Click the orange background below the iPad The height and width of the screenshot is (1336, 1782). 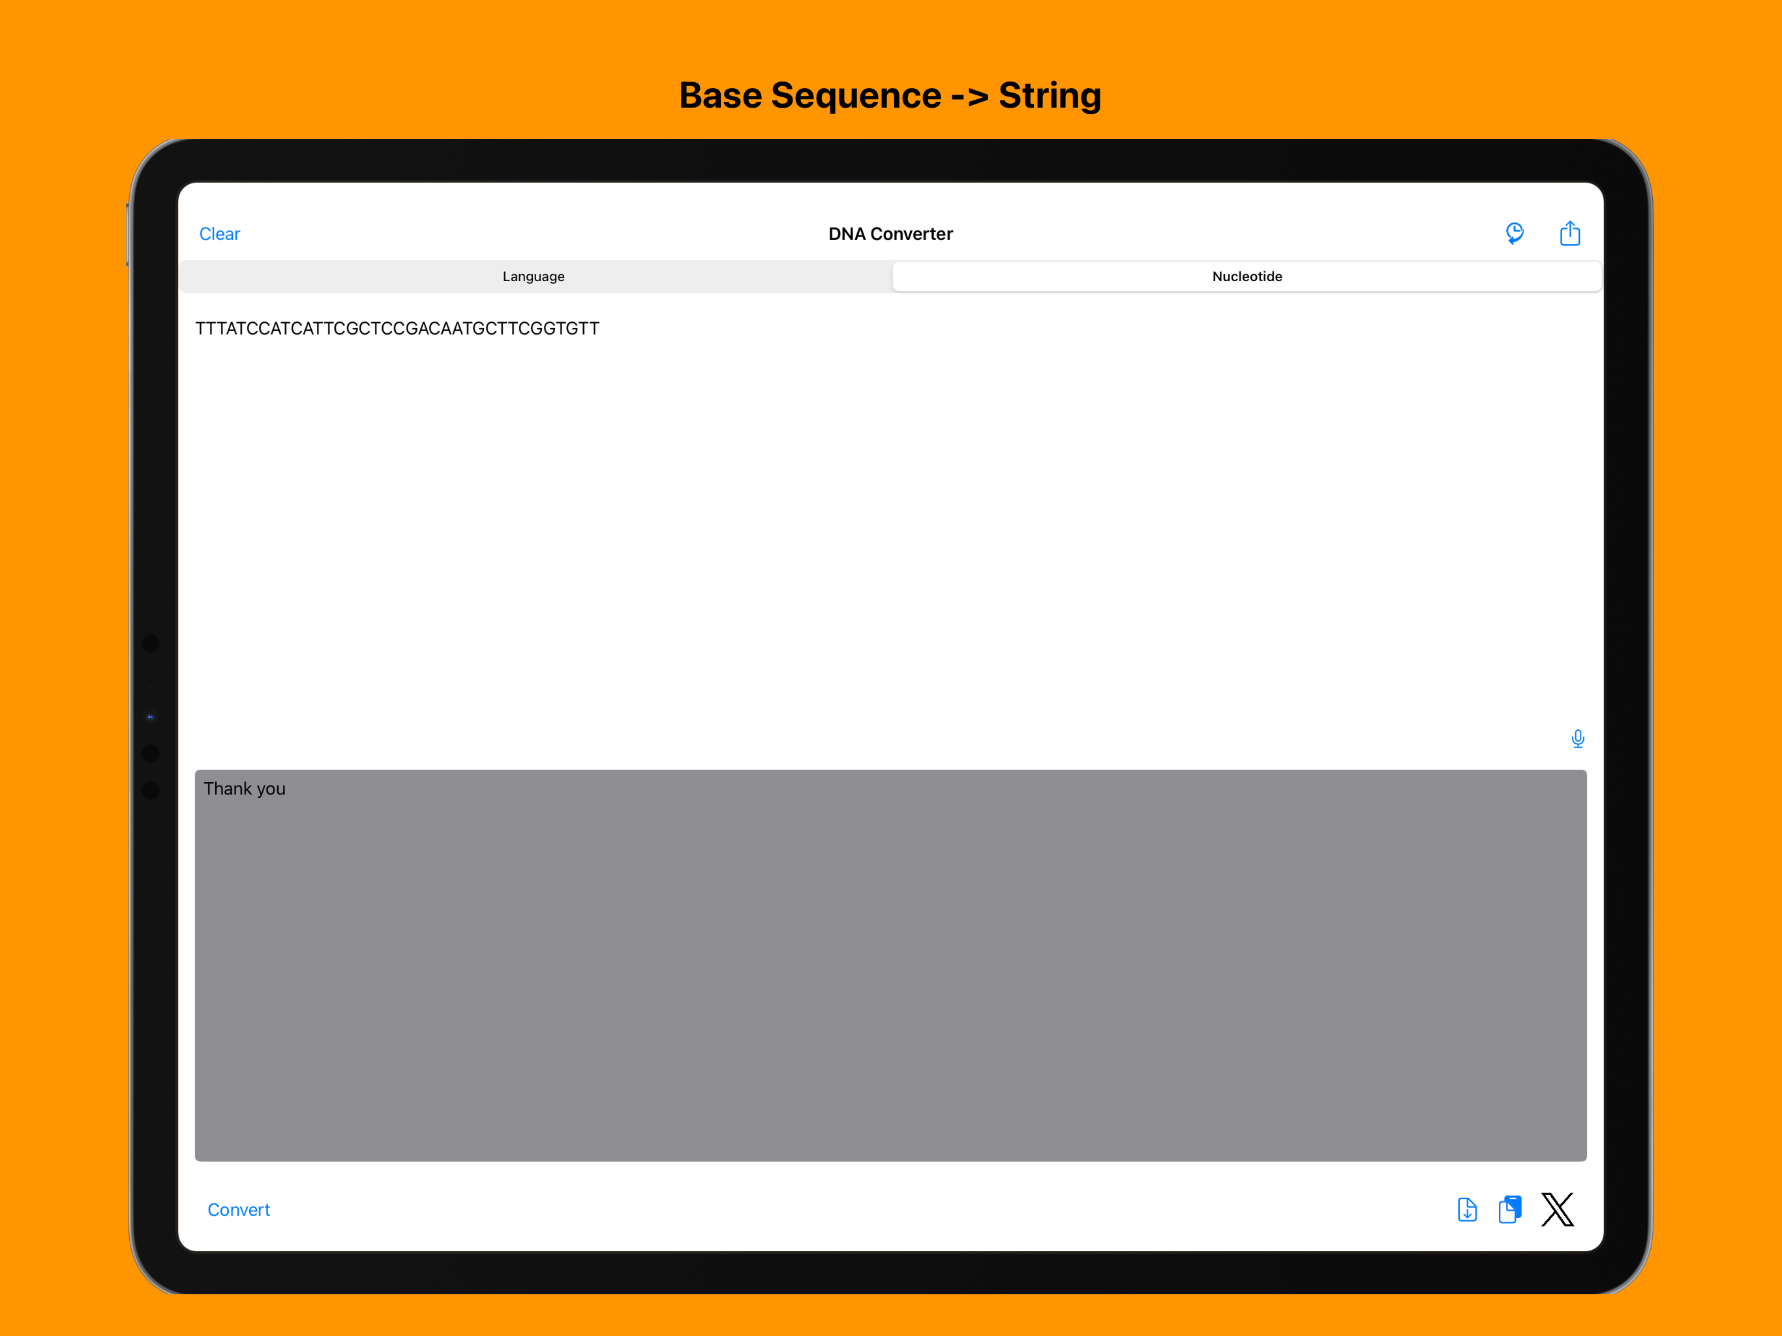coord(890,1318)
